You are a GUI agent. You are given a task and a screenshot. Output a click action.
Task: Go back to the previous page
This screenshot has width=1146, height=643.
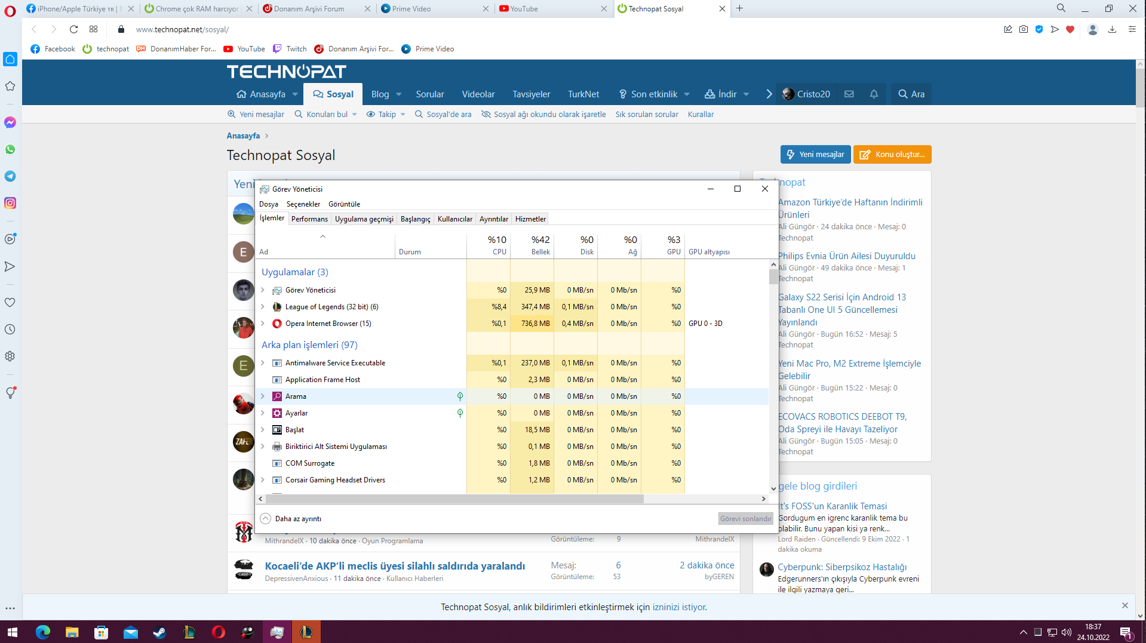(x=34, y=29)
